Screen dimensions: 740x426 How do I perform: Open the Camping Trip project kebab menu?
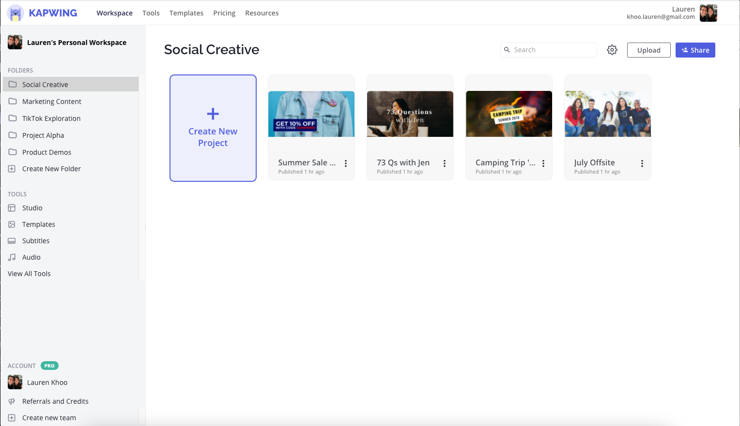(x=543, y=163)
